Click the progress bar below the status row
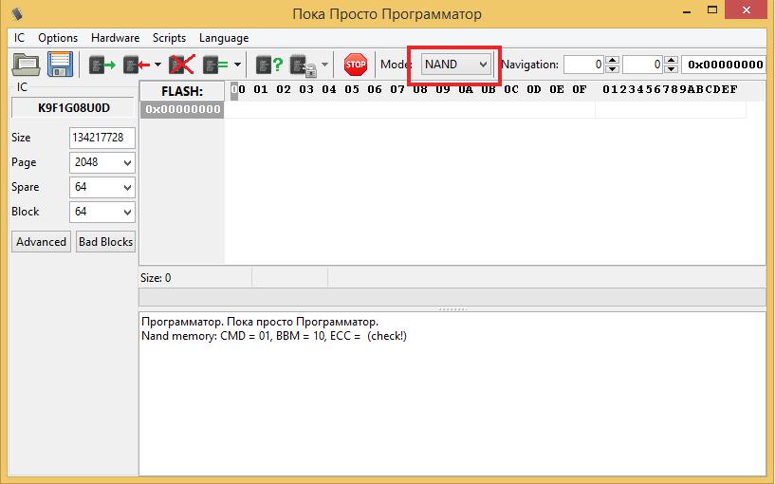This screenshot has height=484, width=775. pyautogui.click(x=452, y=297)
